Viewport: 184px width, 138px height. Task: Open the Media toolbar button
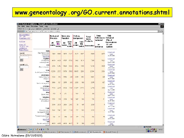click(53, 29)
